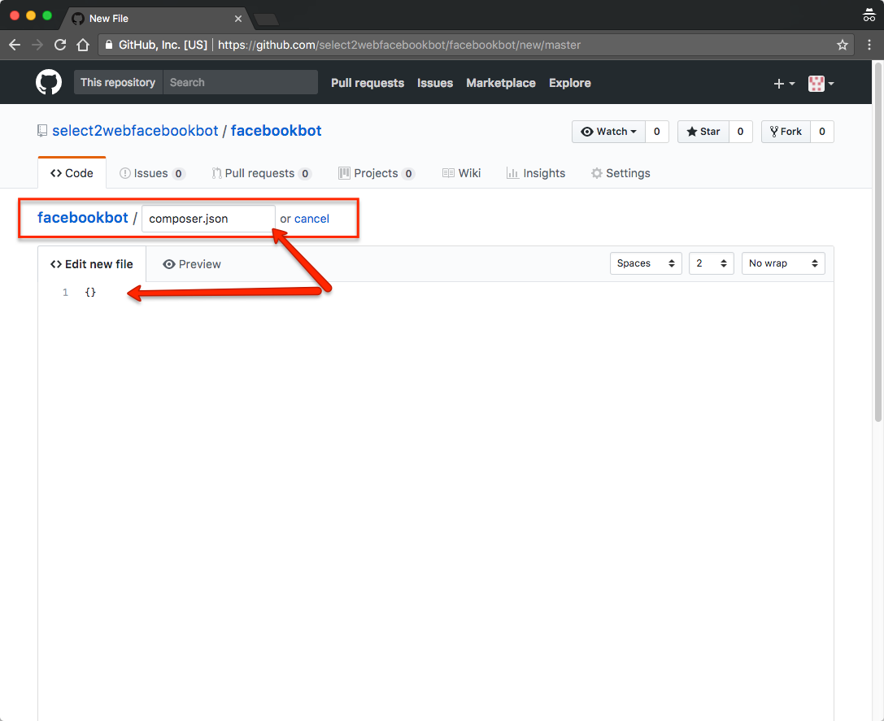The width and height of the screenshot is (884, 721).
Task: Open the user avatar menu
Action: (821, 84)
